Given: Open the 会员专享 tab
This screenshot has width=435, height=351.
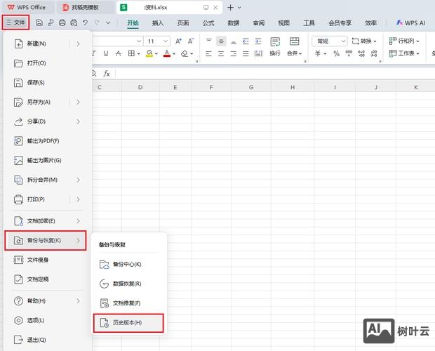Looking at the screenshot, I should pyautogui.click(x=340, y=23).
